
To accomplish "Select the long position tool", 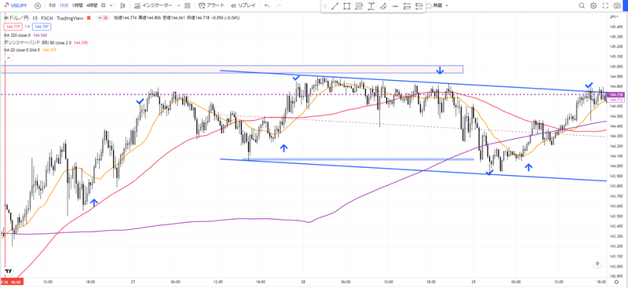I will (x=407, y=6).
